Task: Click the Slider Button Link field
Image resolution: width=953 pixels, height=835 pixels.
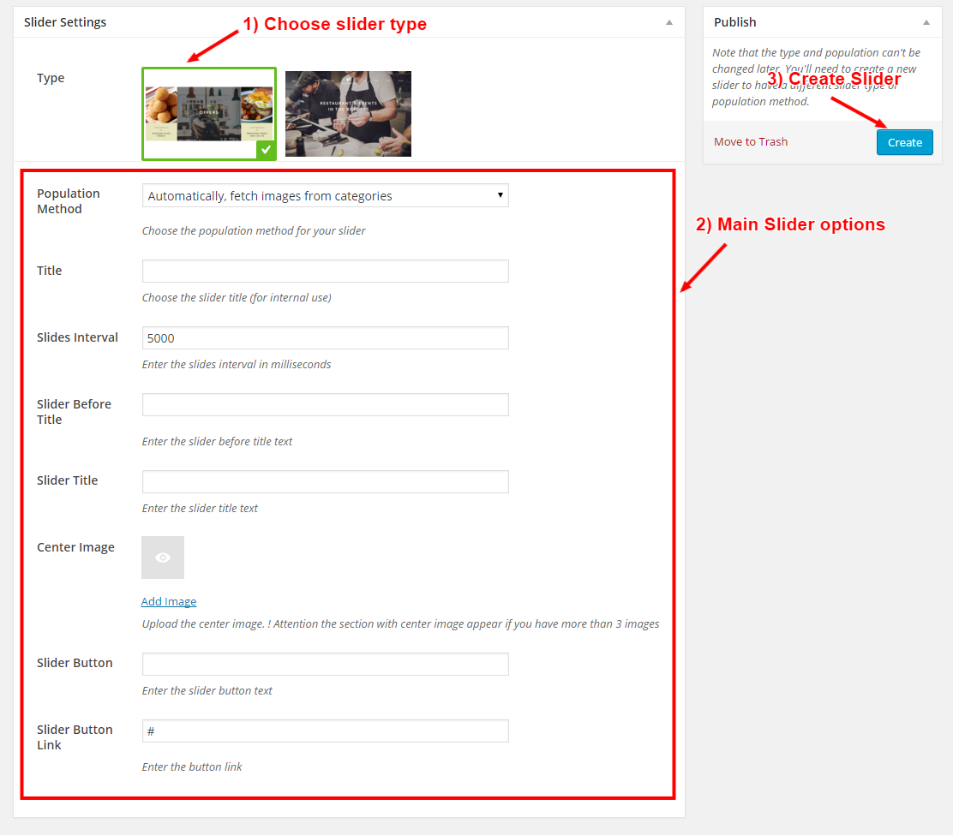Action: point(325,731)
